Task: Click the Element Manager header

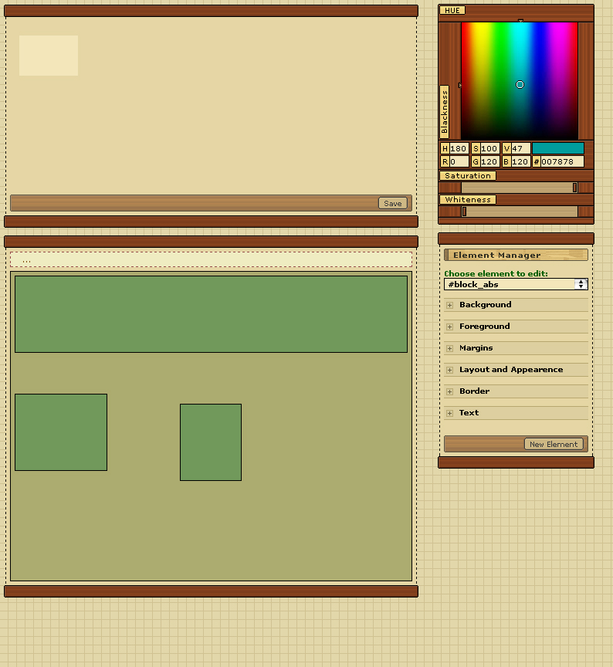Action: coord(516,256)
